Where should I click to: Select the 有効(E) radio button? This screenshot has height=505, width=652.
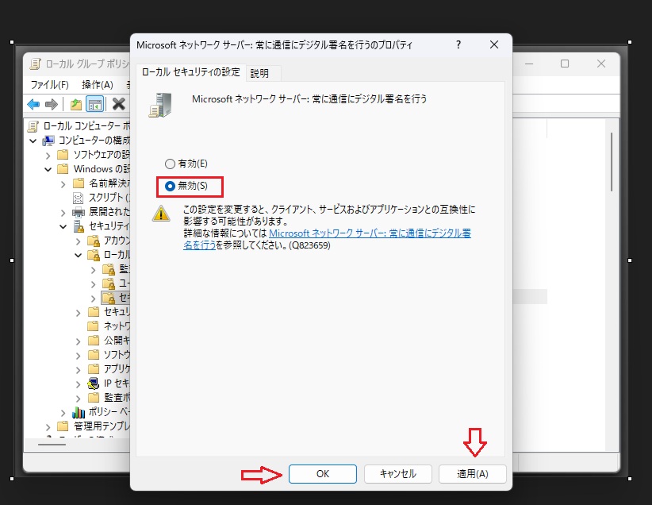[170, 164]
